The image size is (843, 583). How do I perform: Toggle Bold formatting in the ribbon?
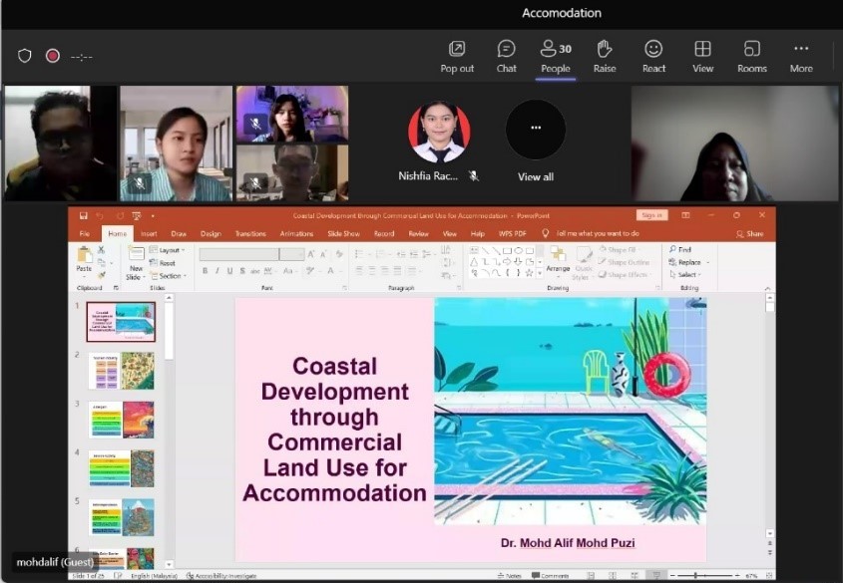(205, 271)
